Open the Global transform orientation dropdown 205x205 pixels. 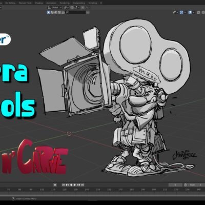coord(55,8)
